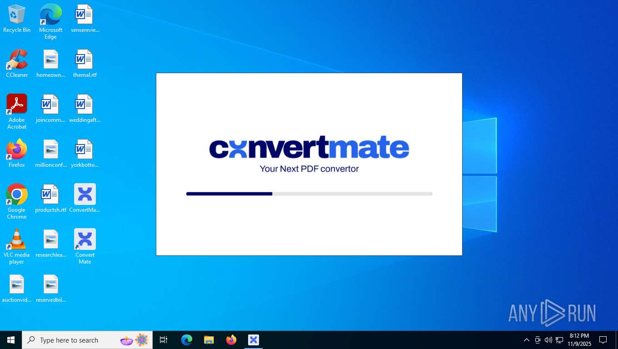Open File Explorer from the taskbar
This screenshot has width=618, height=349.
pos(209,340)
